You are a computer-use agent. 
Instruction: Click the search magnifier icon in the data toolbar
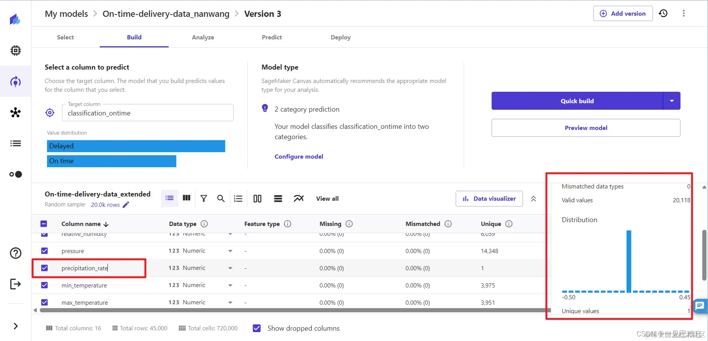221,198
